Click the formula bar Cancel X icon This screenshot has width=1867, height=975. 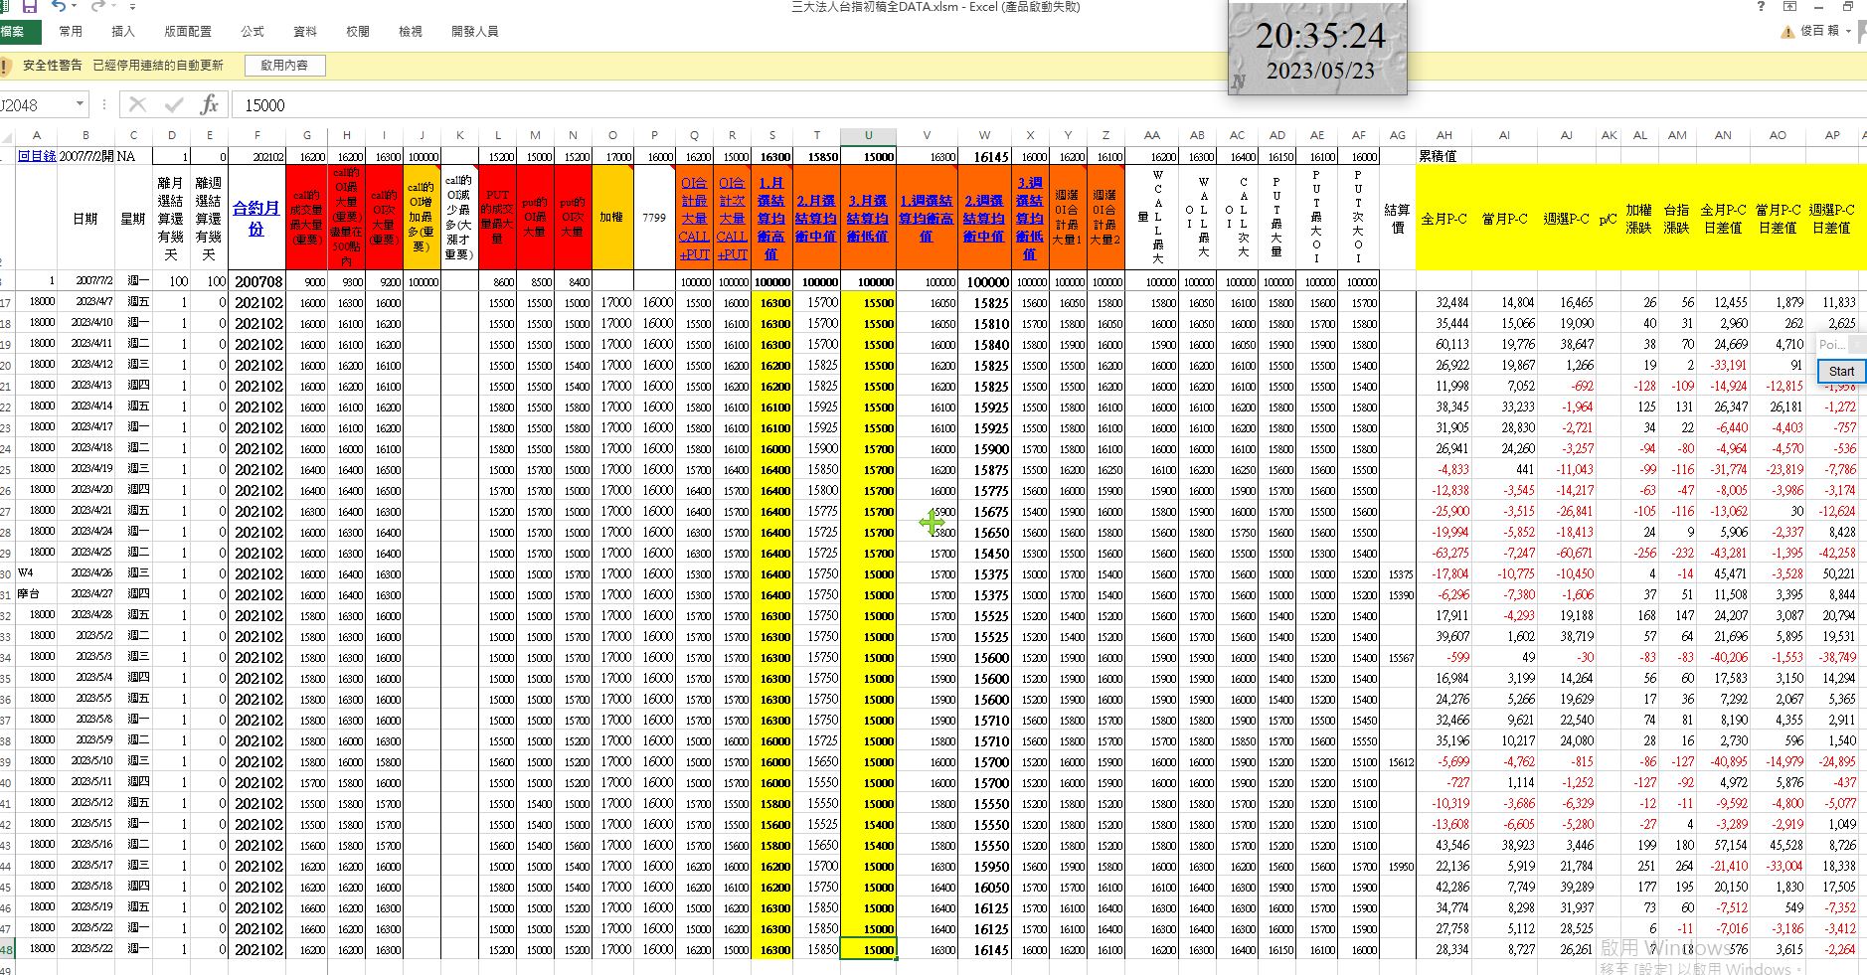[138, 104]
